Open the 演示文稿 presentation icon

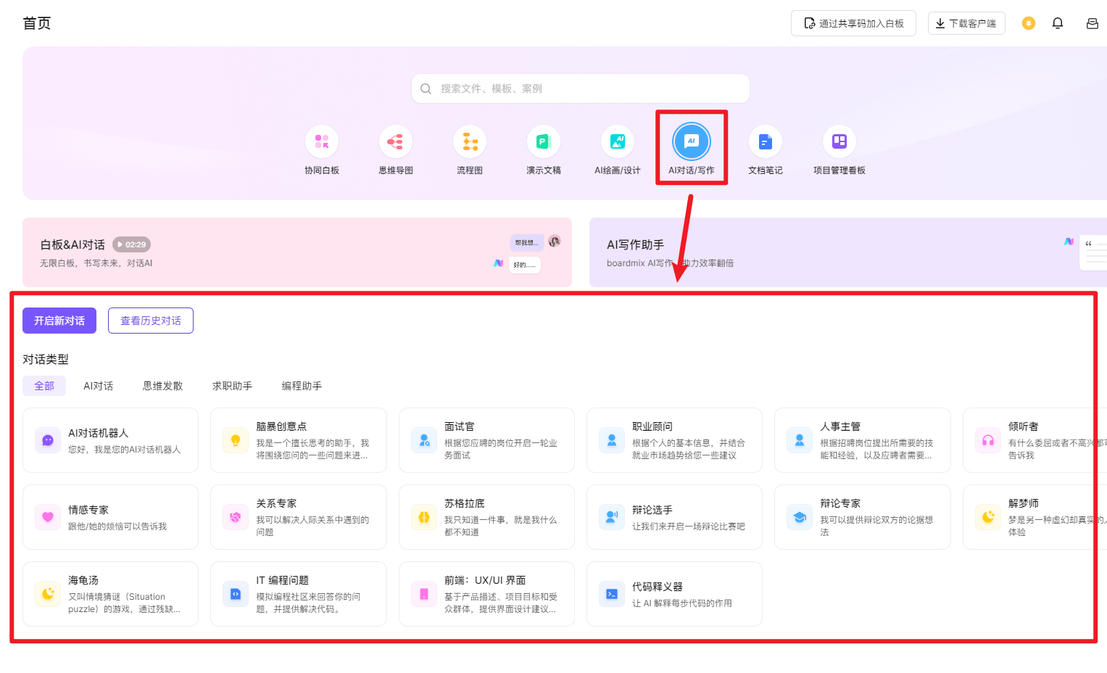pyautogui.click(x=544, y=142)
